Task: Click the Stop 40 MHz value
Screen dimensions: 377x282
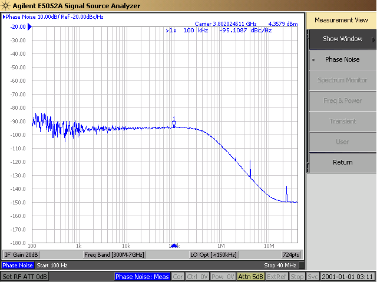Action: [x=280, y=266]
